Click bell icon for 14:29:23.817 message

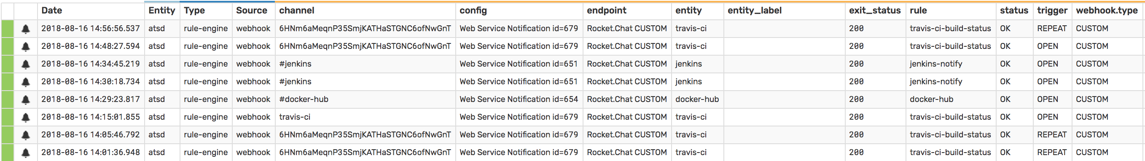pyautogui.click(x=26, y=100)
